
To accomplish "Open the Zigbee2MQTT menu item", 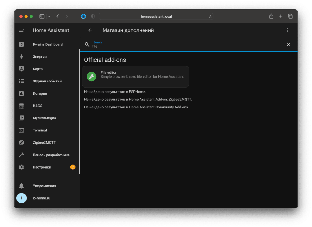I will pyautogui.click(x=47, y=142).
